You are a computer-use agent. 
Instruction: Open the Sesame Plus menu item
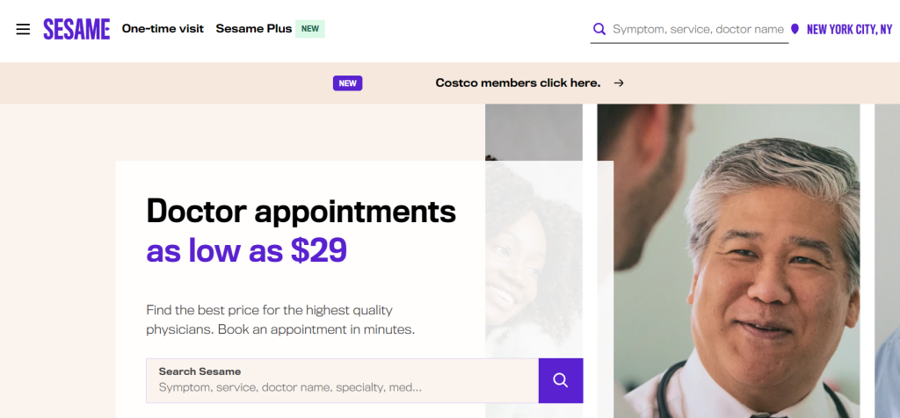click(253, 29)
